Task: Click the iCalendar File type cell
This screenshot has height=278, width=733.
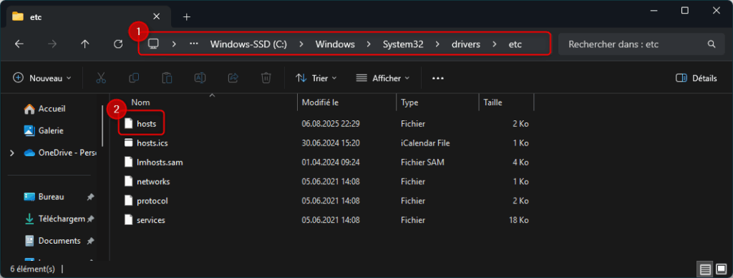Action: (425, 143)
